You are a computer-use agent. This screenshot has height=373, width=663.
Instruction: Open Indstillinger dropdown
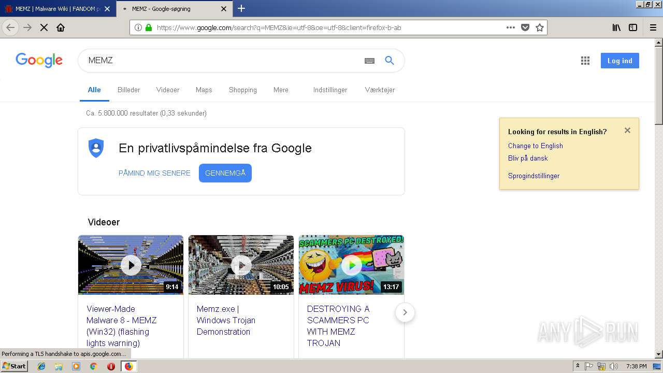[x=330, y=90]
